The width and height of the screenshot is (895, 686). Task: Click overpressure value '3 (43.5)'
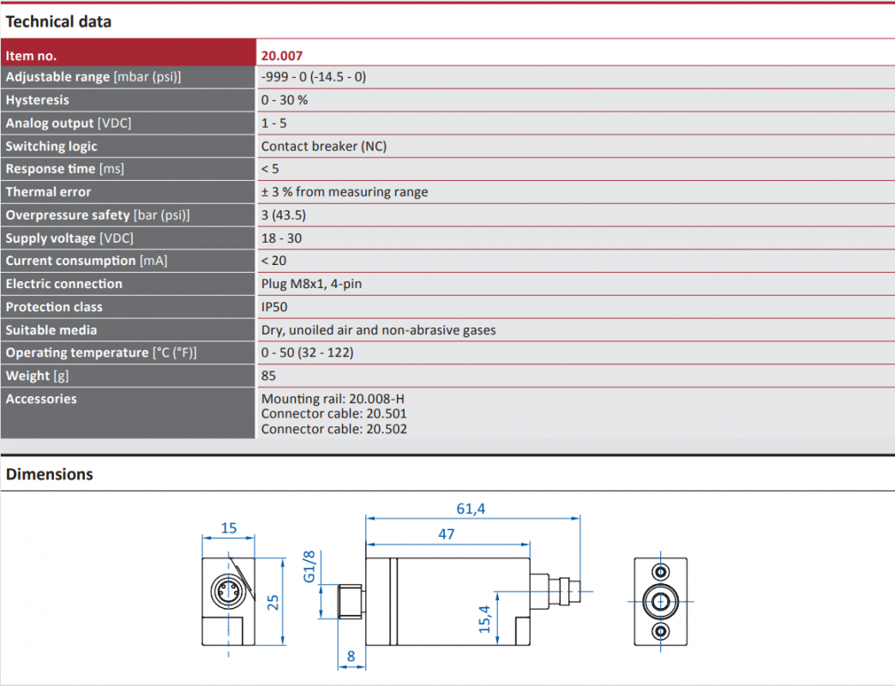(283, 215)
